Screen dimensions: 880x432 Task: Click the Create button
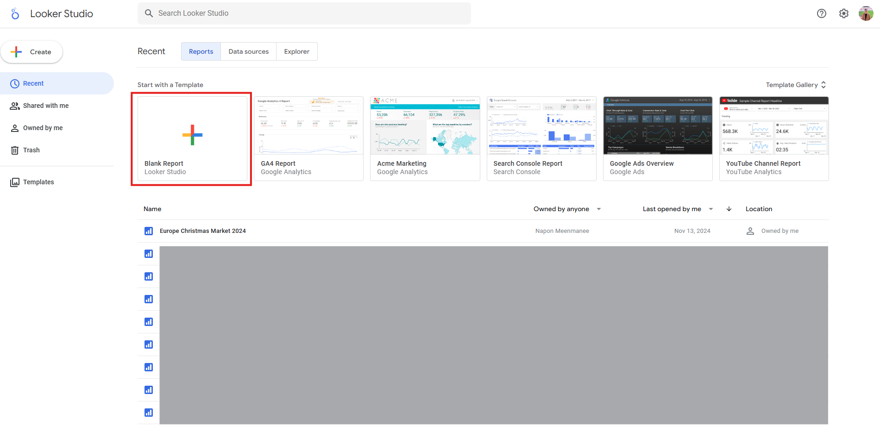point(31,52)
